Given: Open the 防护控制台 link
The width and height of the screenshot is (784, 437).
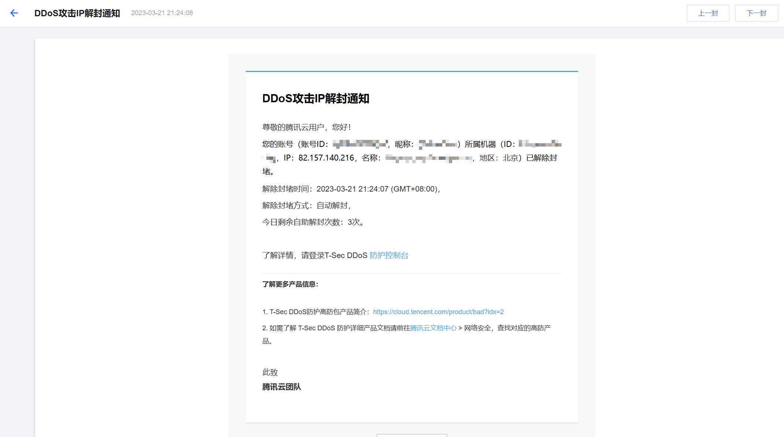Looking at the screenshot, I should 389,255.
